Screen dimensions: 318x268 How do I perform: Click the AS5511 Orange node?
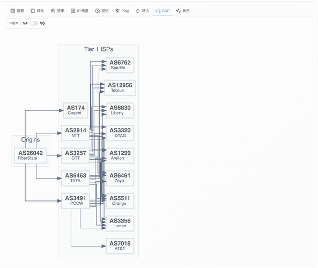tap(120, 200)
